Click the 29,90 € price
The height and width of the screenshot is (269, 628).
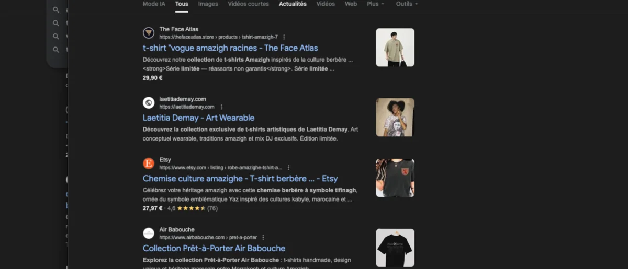click(153, 78)
